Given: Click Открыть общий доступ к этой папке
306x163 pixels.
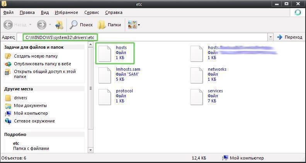Looking at the screenshot, I should pos(45,74).
